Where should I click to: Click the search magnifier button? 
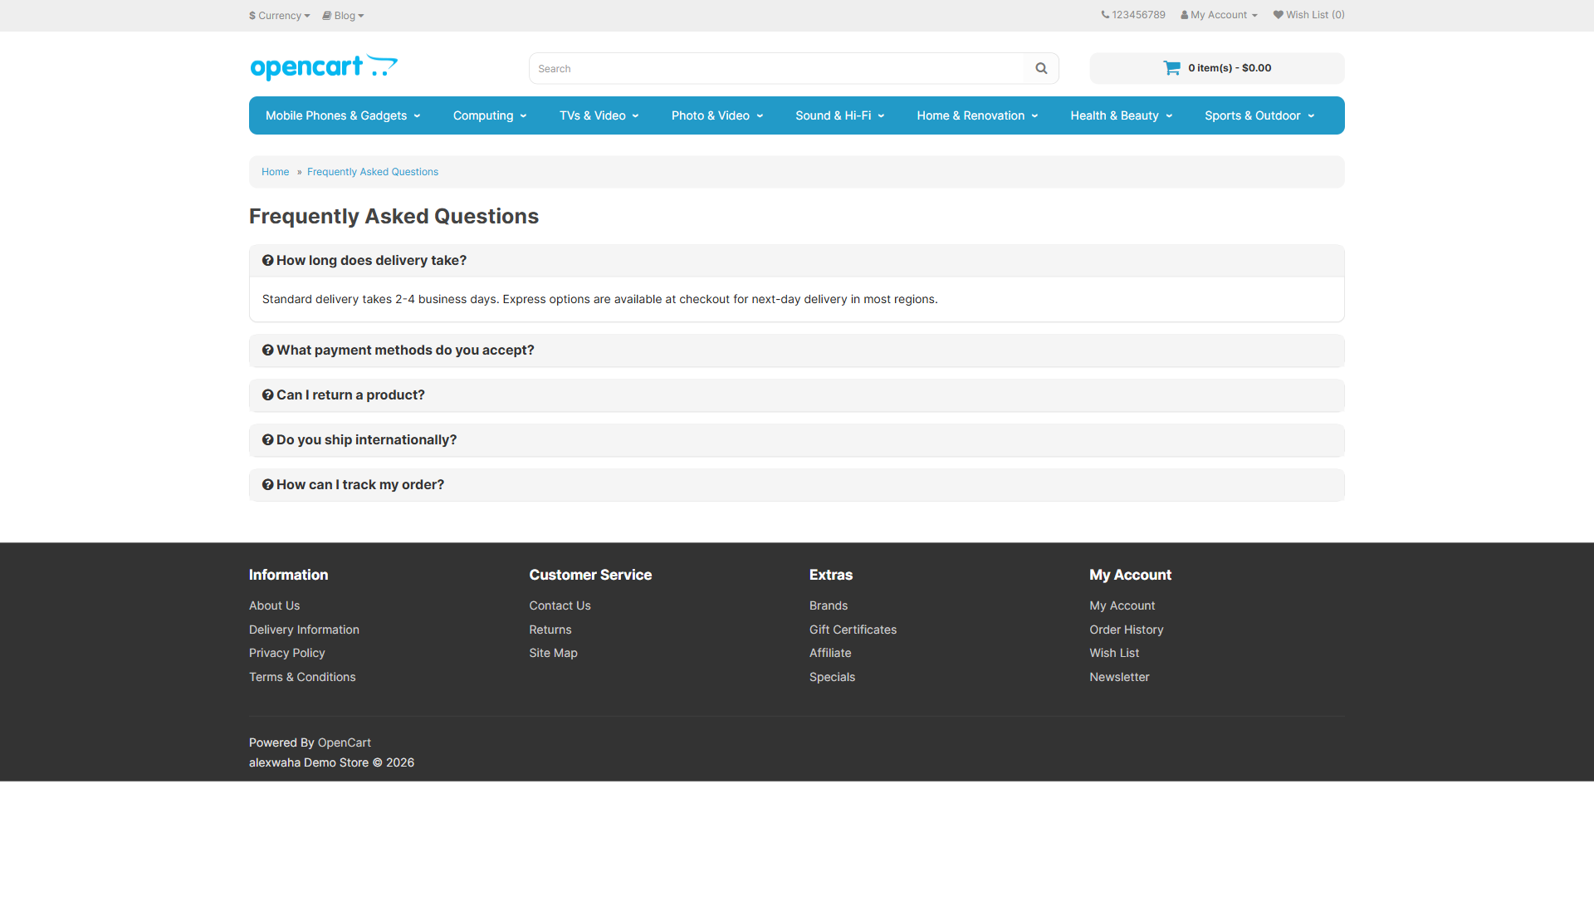tap(1041, 68)
